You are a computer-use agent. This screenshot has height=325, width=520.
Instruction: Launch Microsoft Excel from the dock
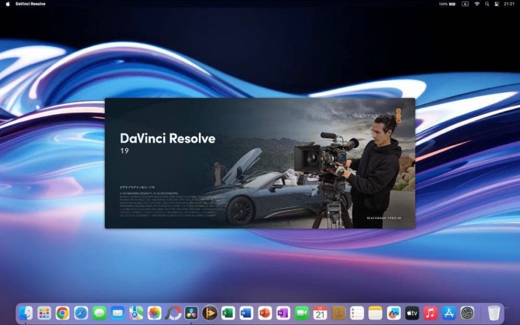[228, 313]
